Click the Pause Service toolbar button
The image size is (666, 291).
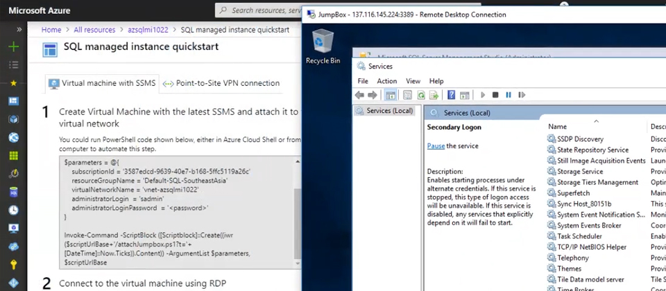tap(509, 95)
